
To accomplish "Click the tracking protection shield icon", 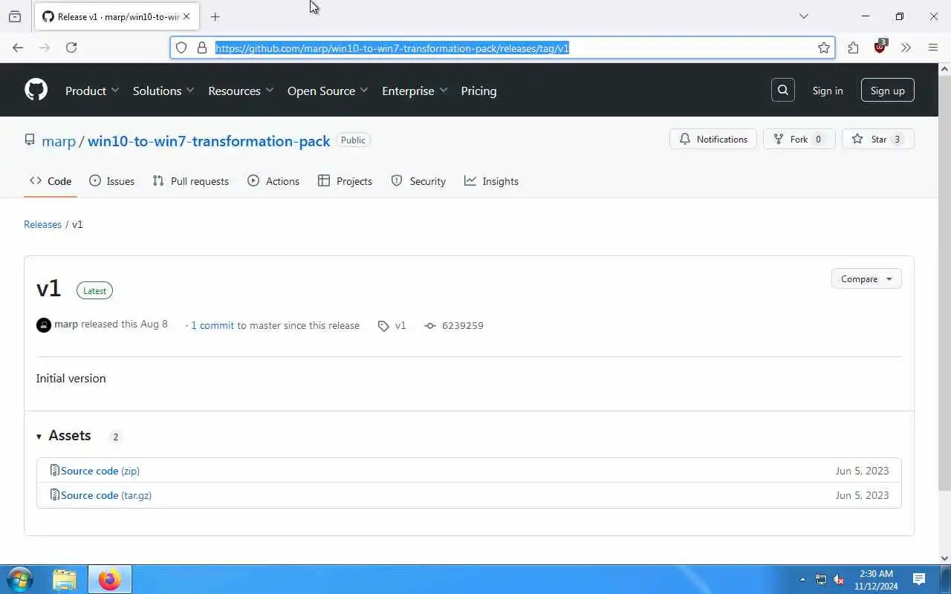I will [x=181, y=48].
